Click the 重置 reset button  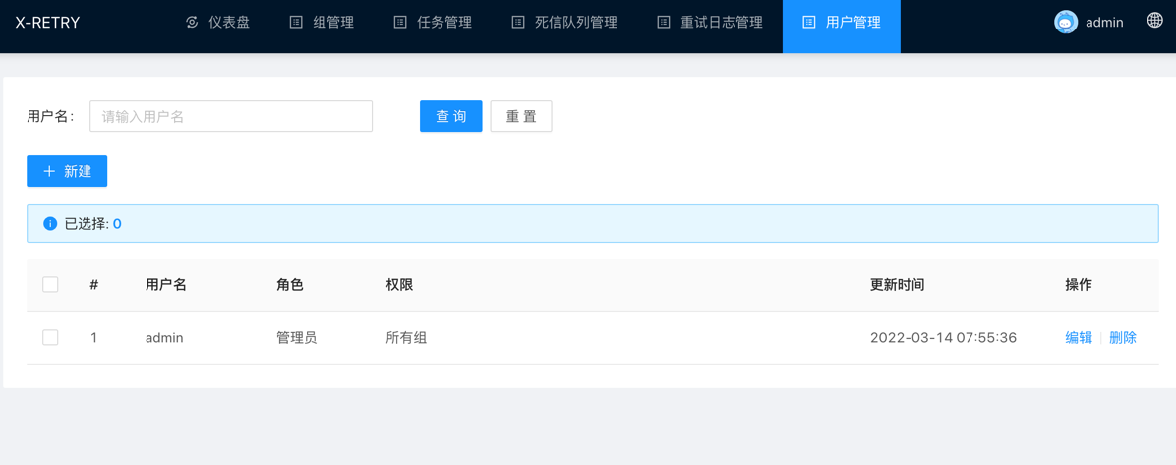pyautogui.click(x=520, y=116)
